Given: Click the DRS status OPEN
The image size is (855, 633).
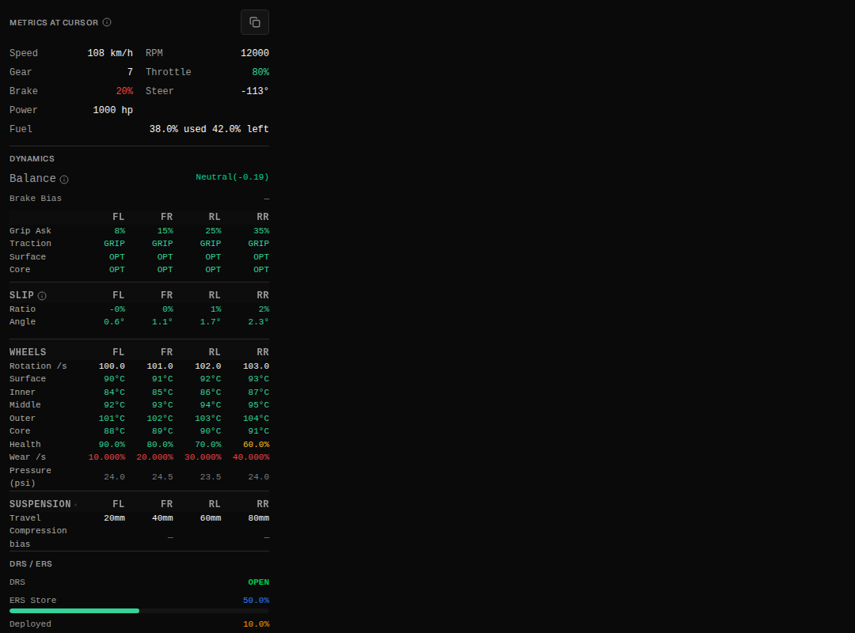Looking at the screenshot, I should coord(258,582).
